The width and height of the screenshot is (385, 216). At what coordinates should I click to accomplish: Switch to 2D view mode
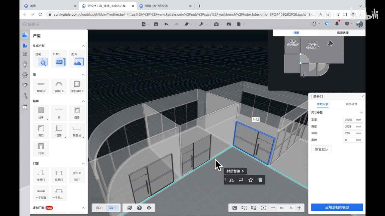(x=100, y=208)
